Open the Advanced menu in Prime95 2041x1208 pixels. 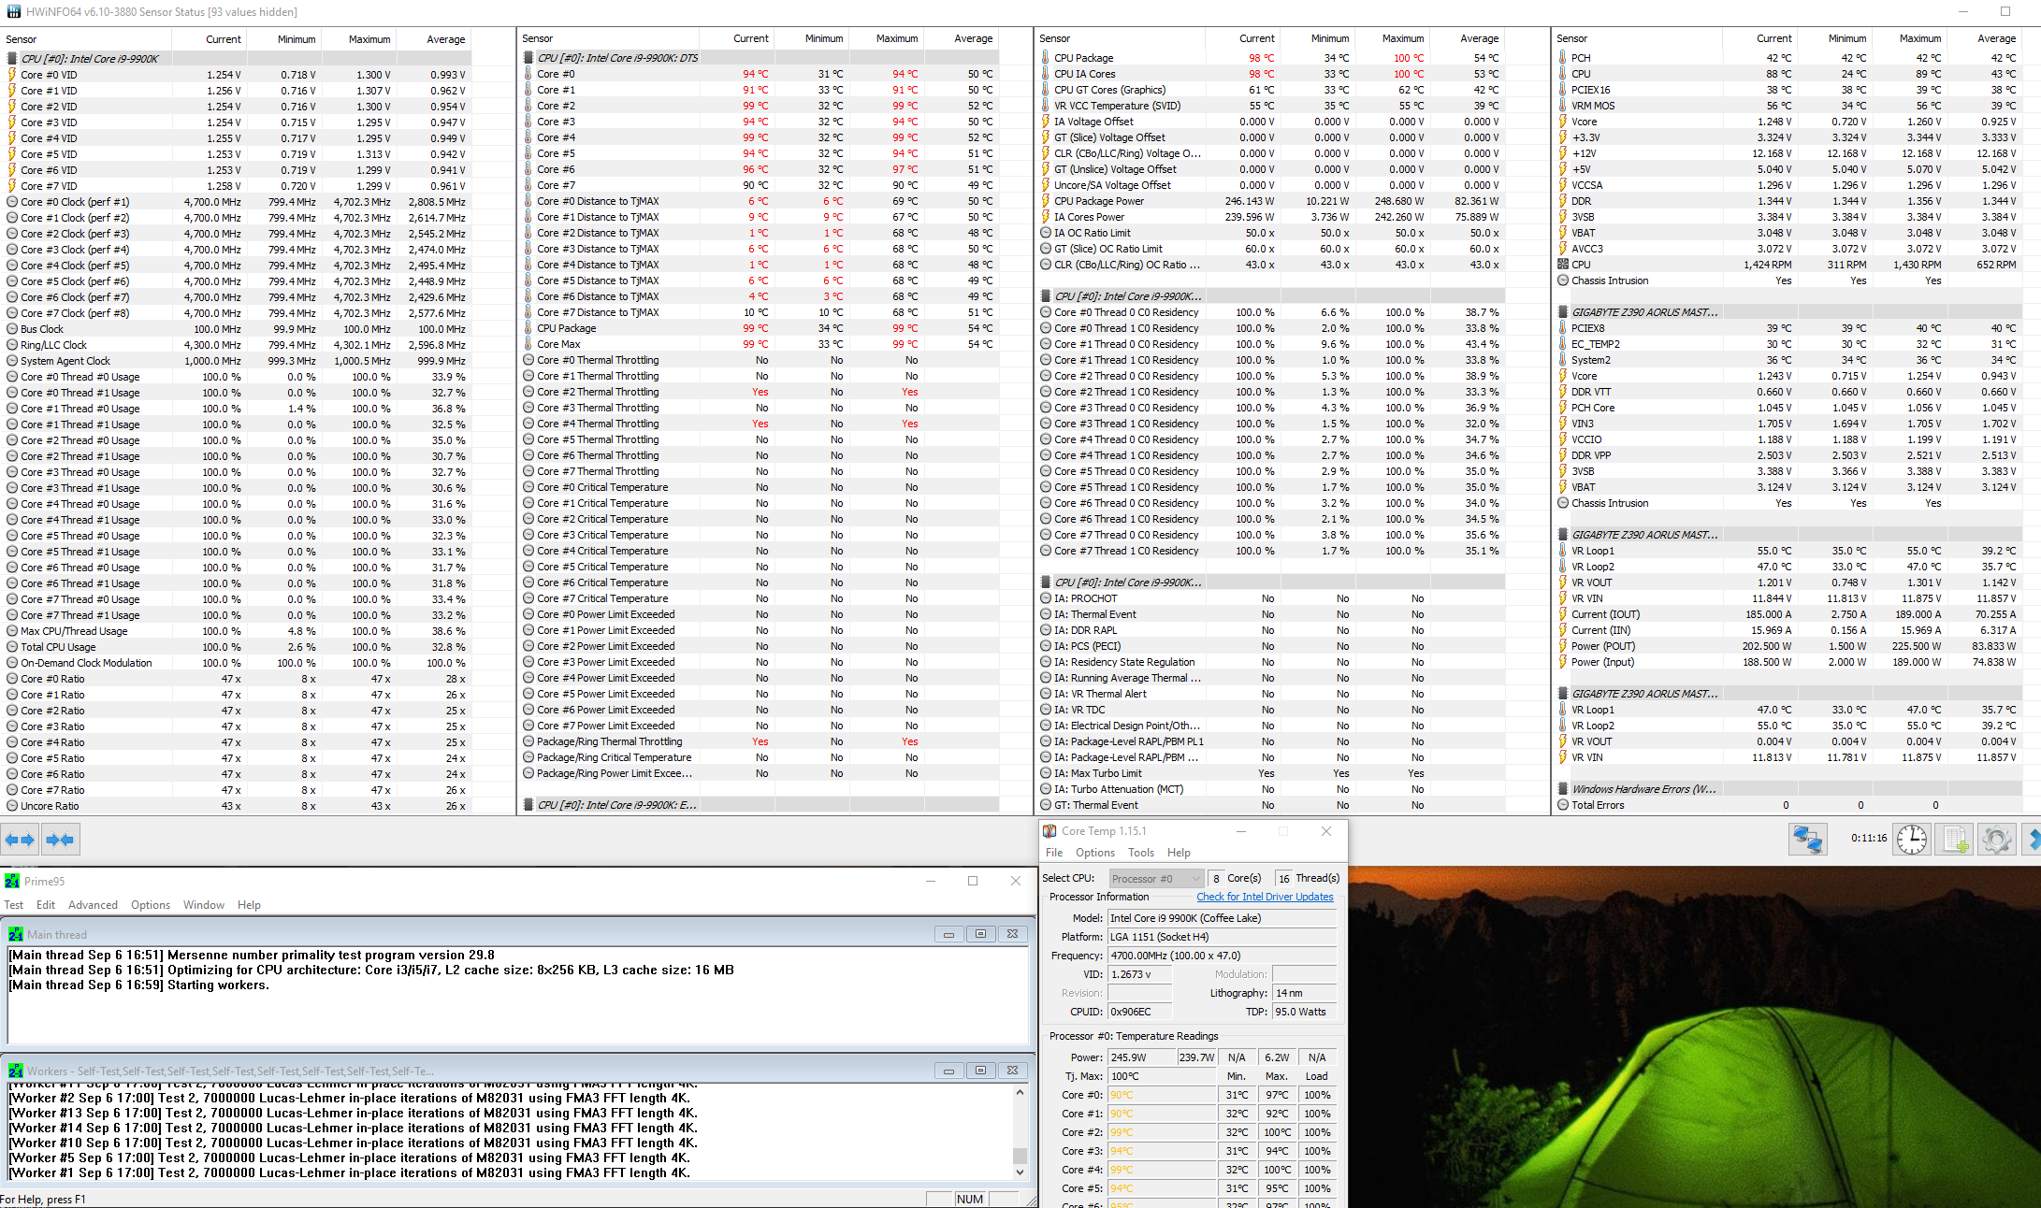(93, 905)
